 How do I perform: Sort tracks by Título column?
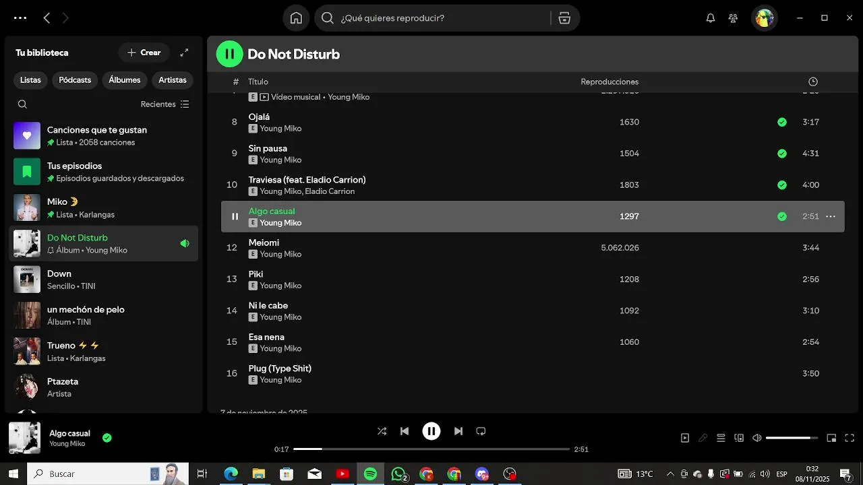(x=258, y=82)
